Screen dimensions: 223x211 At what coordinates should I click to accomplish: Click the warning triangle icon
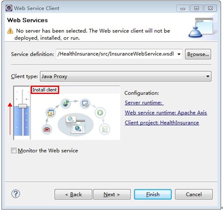tap(10, 30)
